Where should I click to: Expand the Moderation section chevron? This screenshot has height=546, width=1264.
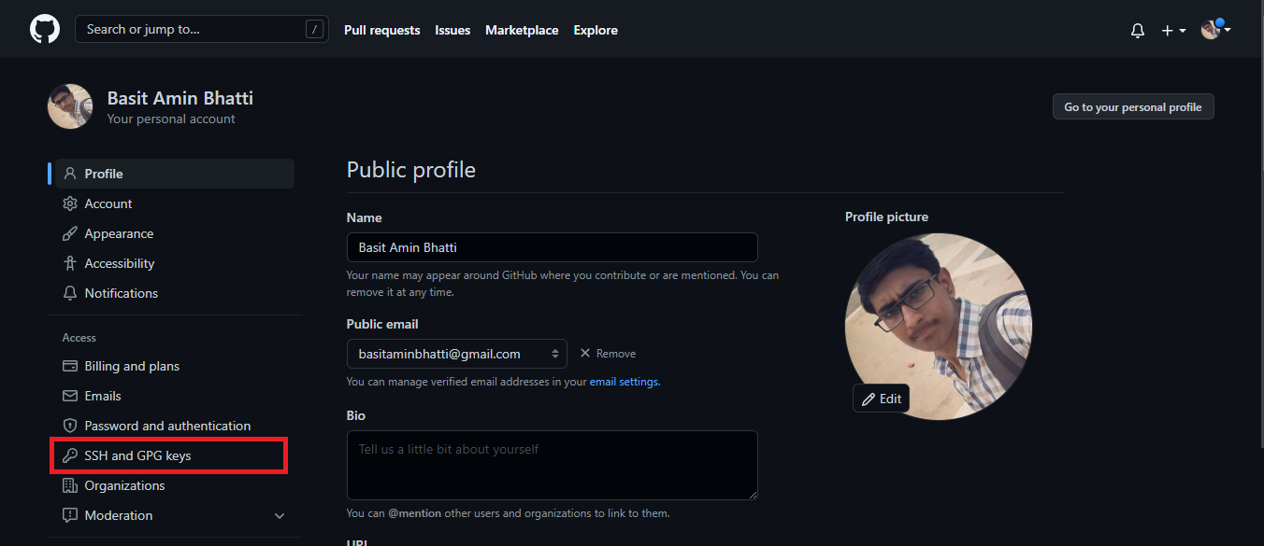[279, 515]
